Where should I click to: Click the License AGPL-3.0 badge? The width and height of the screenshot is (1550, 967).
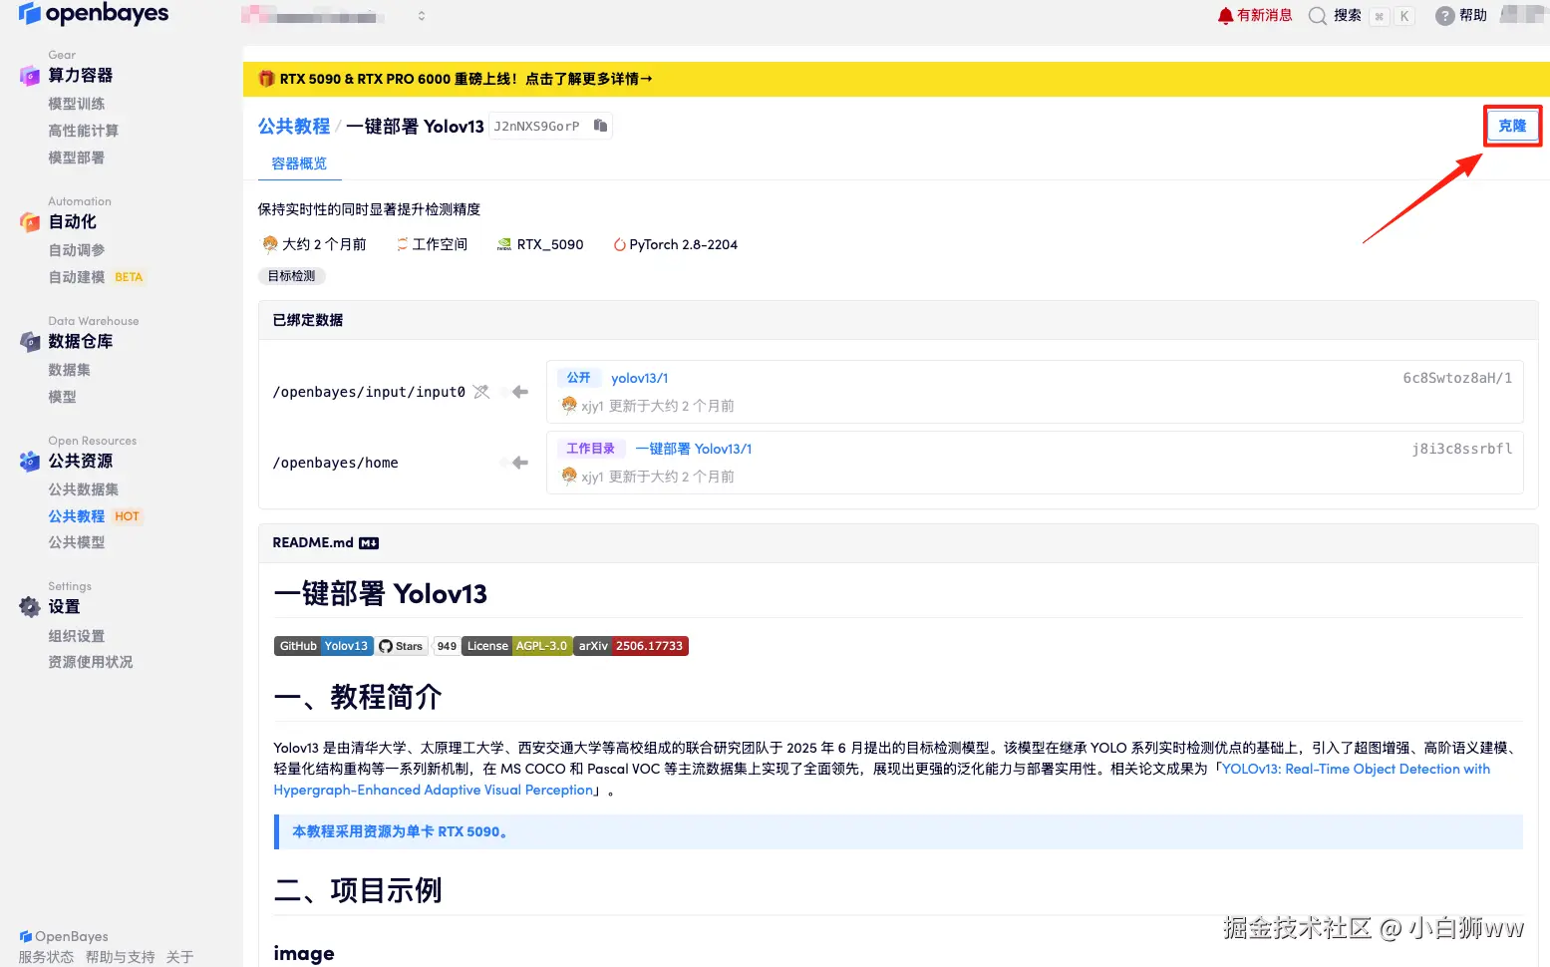517,646
